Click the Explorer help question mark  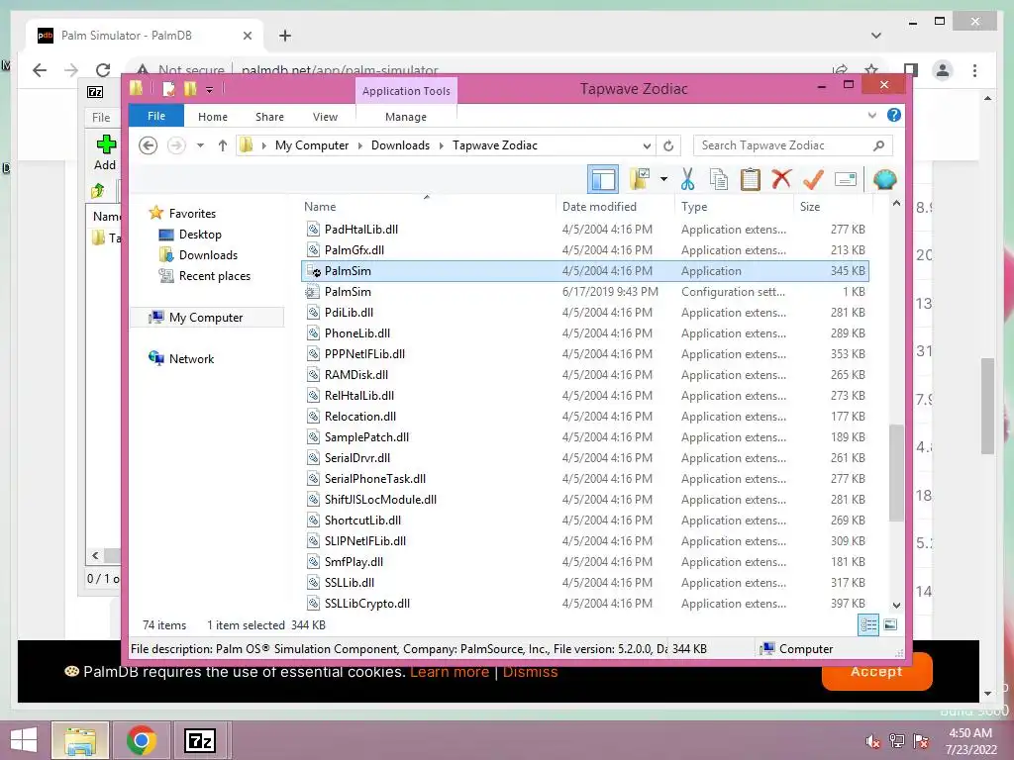tap(894, 115)
